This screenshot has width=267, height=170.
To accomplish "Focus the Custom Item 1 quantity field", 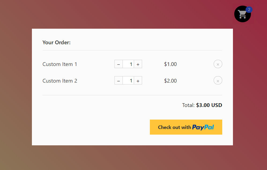I will click(x=128, y=64).
